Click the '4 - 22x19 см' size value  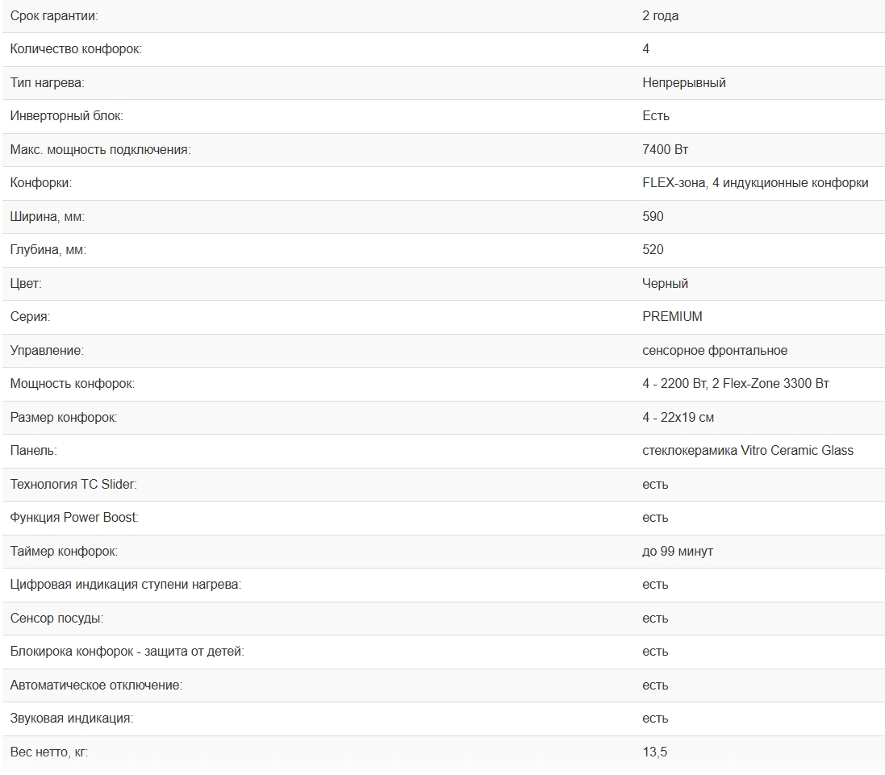pyautogui.click(x=678, y=418)
